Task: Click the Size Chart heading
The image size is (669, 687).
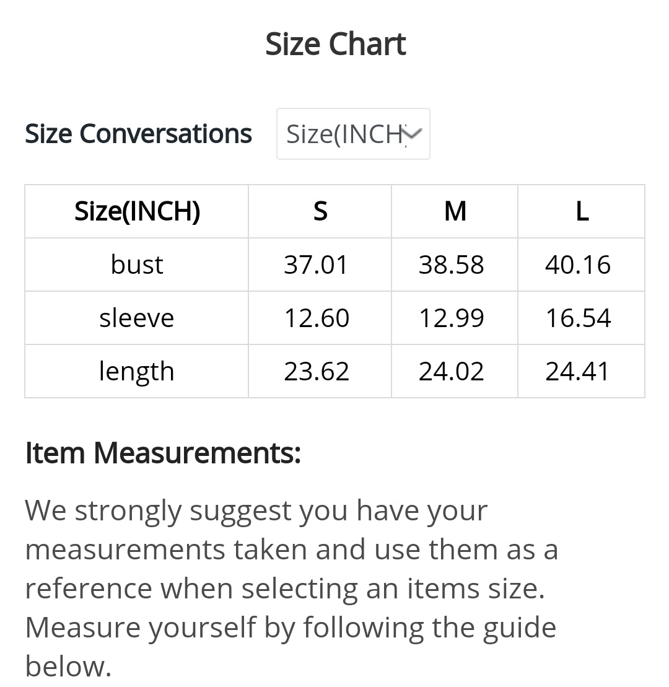Action: click(x=335, y=45)
